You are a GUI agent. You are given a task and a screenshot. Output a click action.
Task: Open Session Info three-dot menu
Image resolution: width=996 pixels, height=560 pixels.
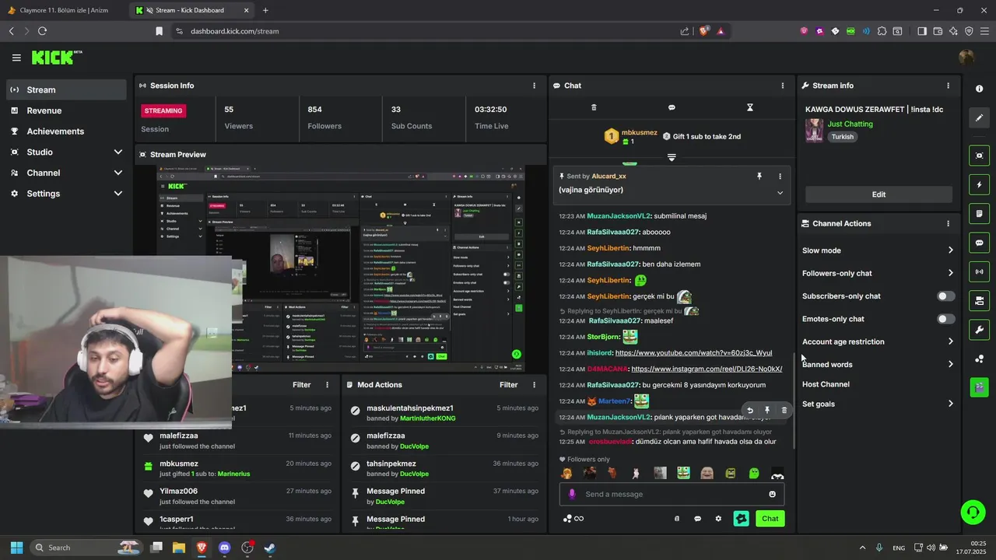tap(534, 86)
